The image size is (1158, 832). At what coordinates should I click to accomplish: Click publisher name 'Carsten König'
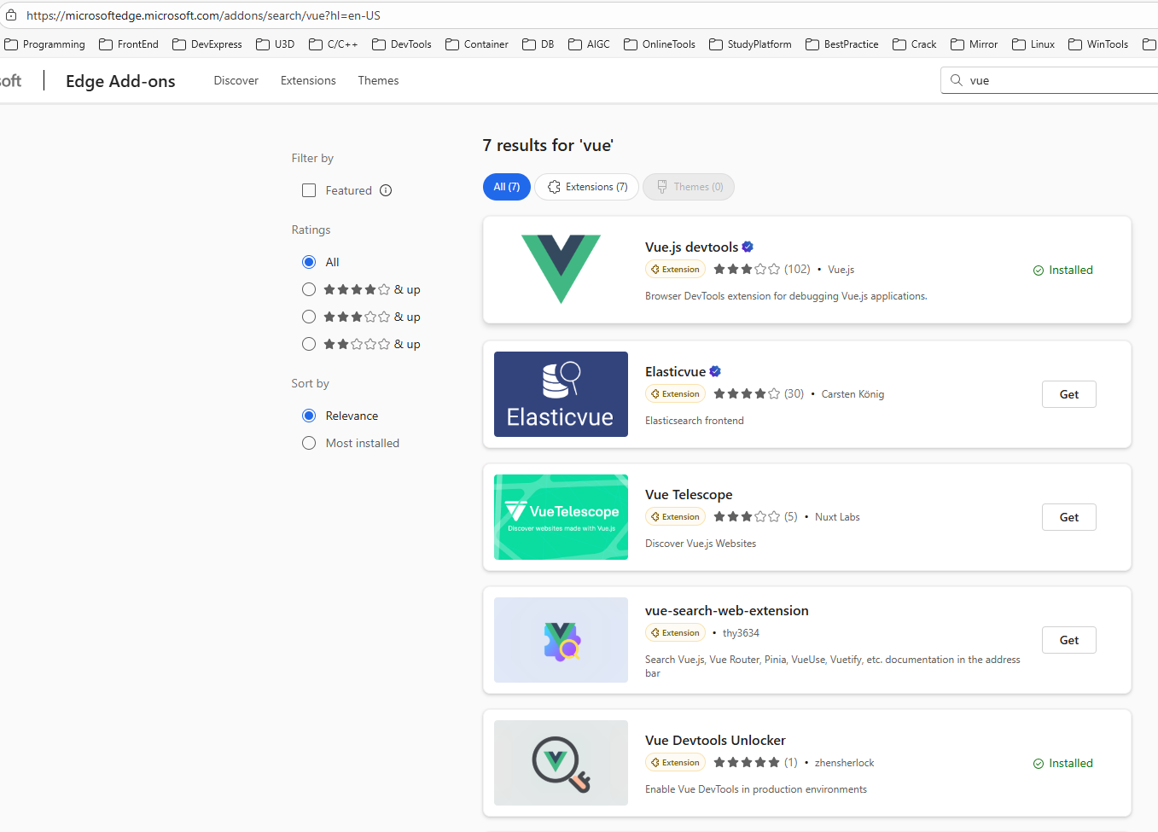click(852, 393)
